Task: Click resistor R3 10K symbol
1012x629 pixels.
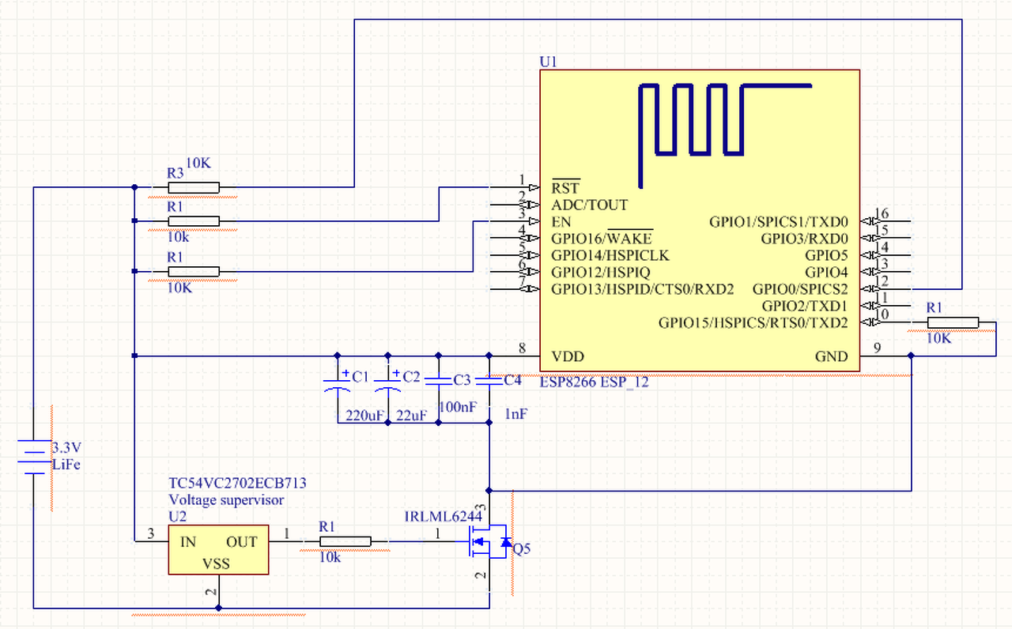Action: pos(194,187)
